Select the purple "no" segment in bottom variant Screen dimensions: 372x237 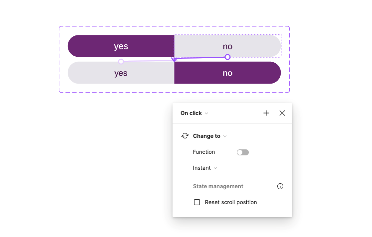227,73
